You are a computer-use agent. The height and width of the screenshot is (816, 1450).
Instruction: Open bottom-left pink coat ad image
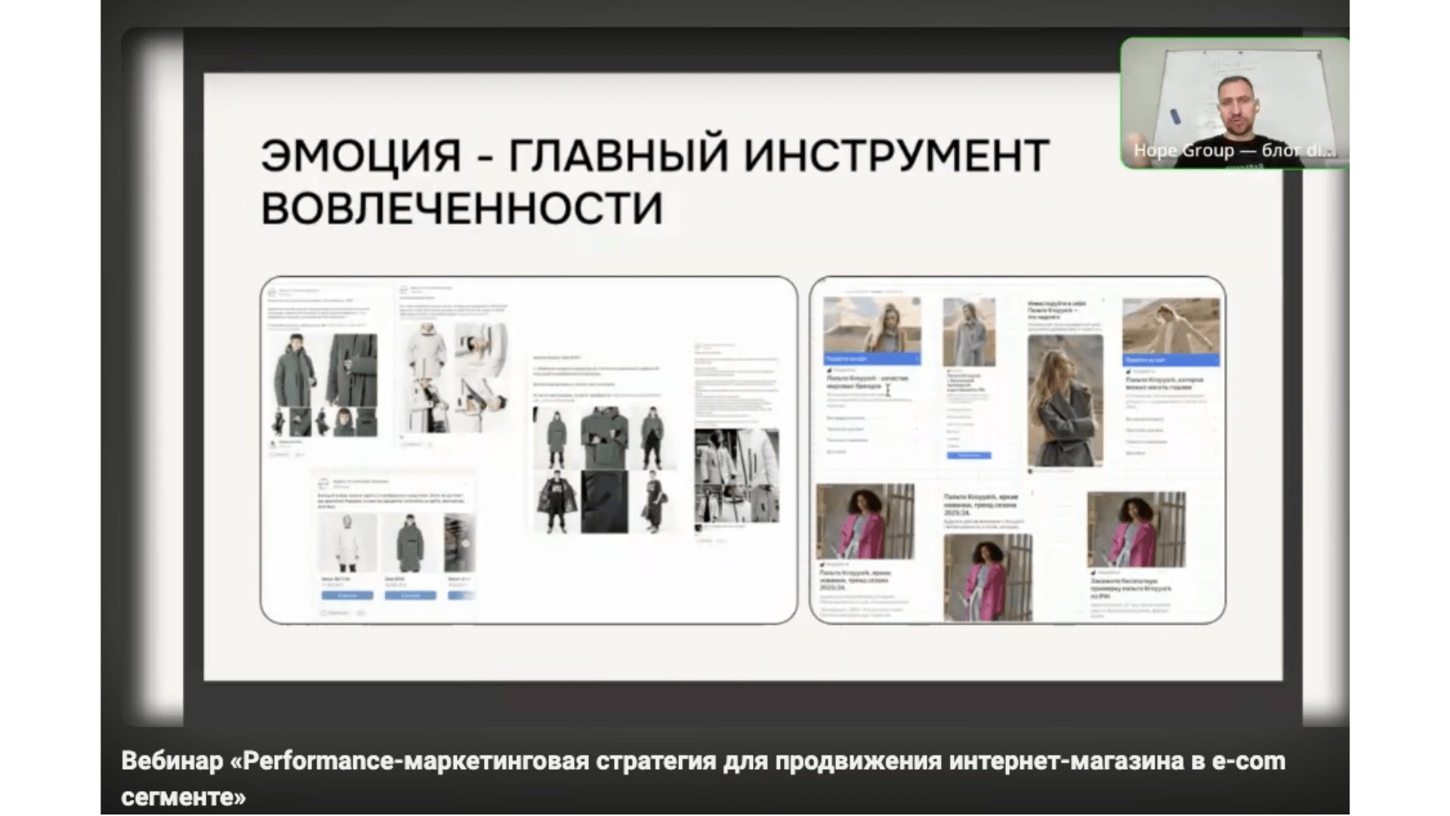865,522
